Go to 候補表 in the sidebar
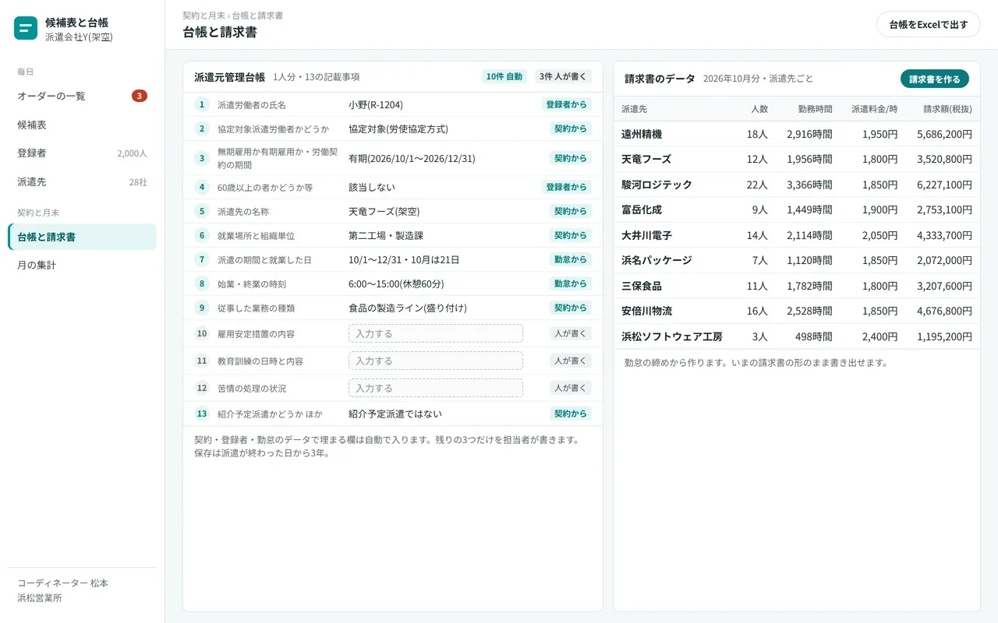998x623 pixels. click(82, 125)
